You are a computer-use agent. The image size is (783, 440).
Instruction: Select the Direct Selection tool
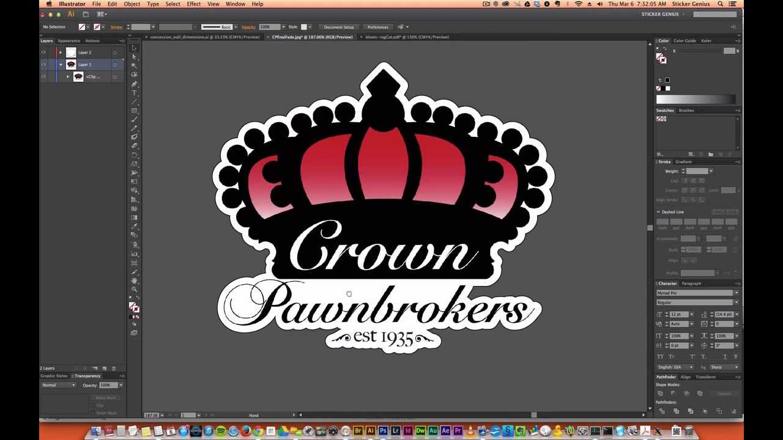pyautogui.click(x=134, y=56)
